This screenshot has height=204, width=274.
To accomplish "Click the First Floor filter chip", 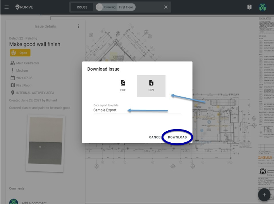I will click(x=126, y=7).
